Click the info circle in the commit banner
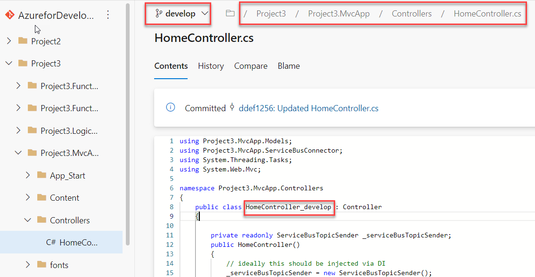This screenshot has width=535, height=277. [170, 107]
